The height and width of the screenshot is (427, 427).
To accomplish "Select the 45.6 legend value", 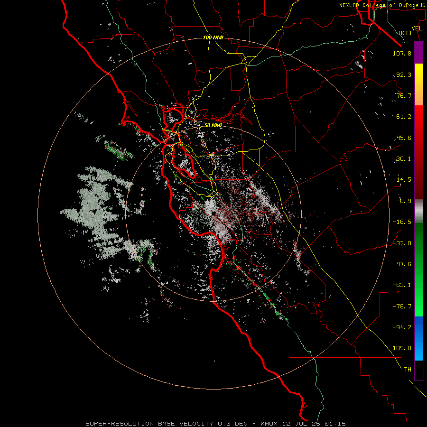I will click(x=404, y=138).
